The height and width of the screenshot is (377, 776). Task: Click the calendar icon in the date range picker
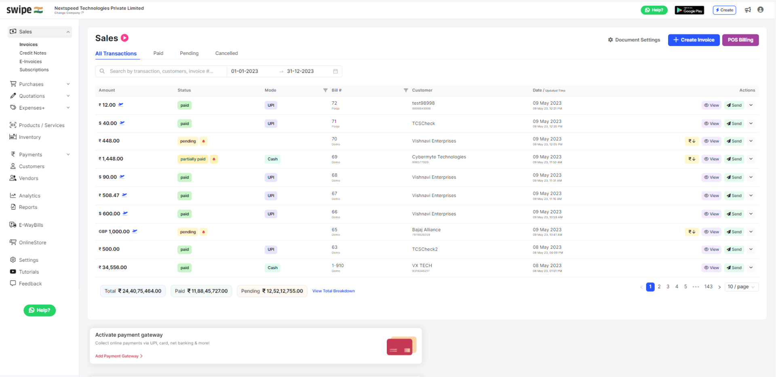pyautogui.click(x=335, y=71)
